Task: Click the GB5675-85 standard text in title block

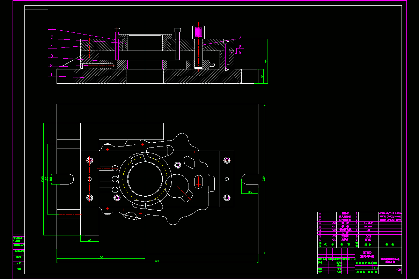Action: point(367,256)
